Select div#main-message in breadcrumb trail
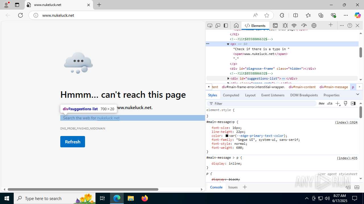Viewport: 364px width, 204px height. pyautogui.click(x=334, y=87)
